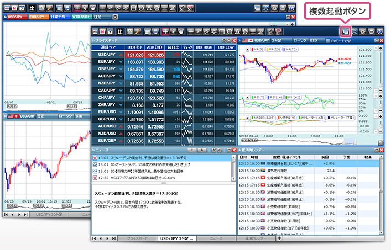The height and width of the screenshot is (250, 391).
Task: Switch to the ニュース bottom tab in front window
Action: (x=216, y=238)
